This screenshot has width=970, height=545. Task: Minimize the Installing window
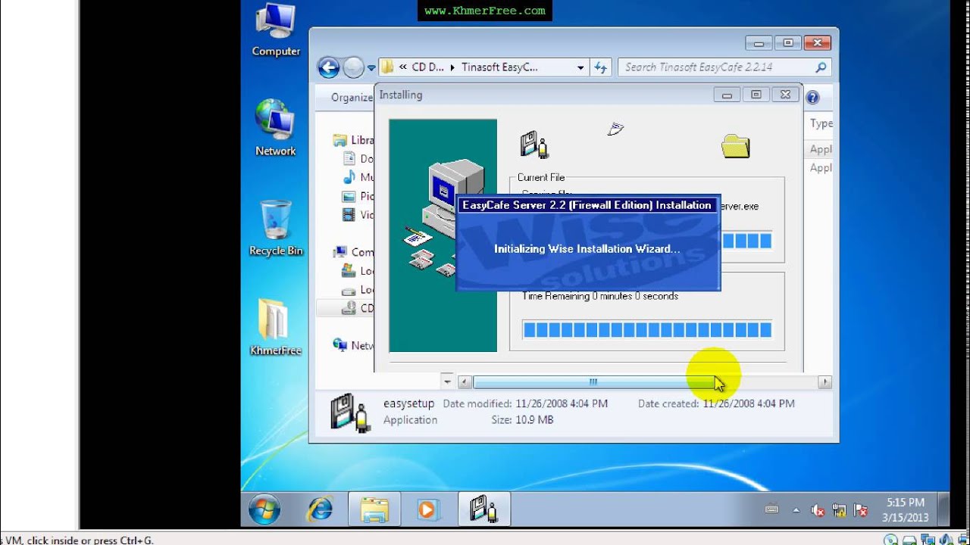(727, 95)
